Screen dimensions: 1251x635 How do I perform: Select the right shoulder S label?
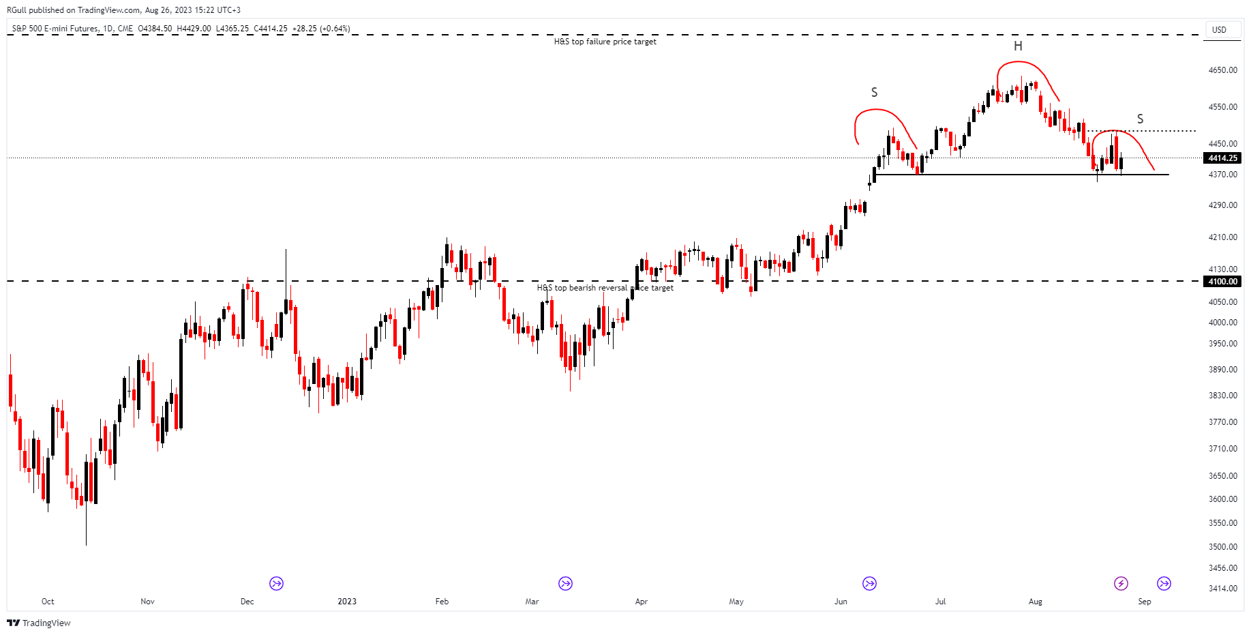(1140, 119)
